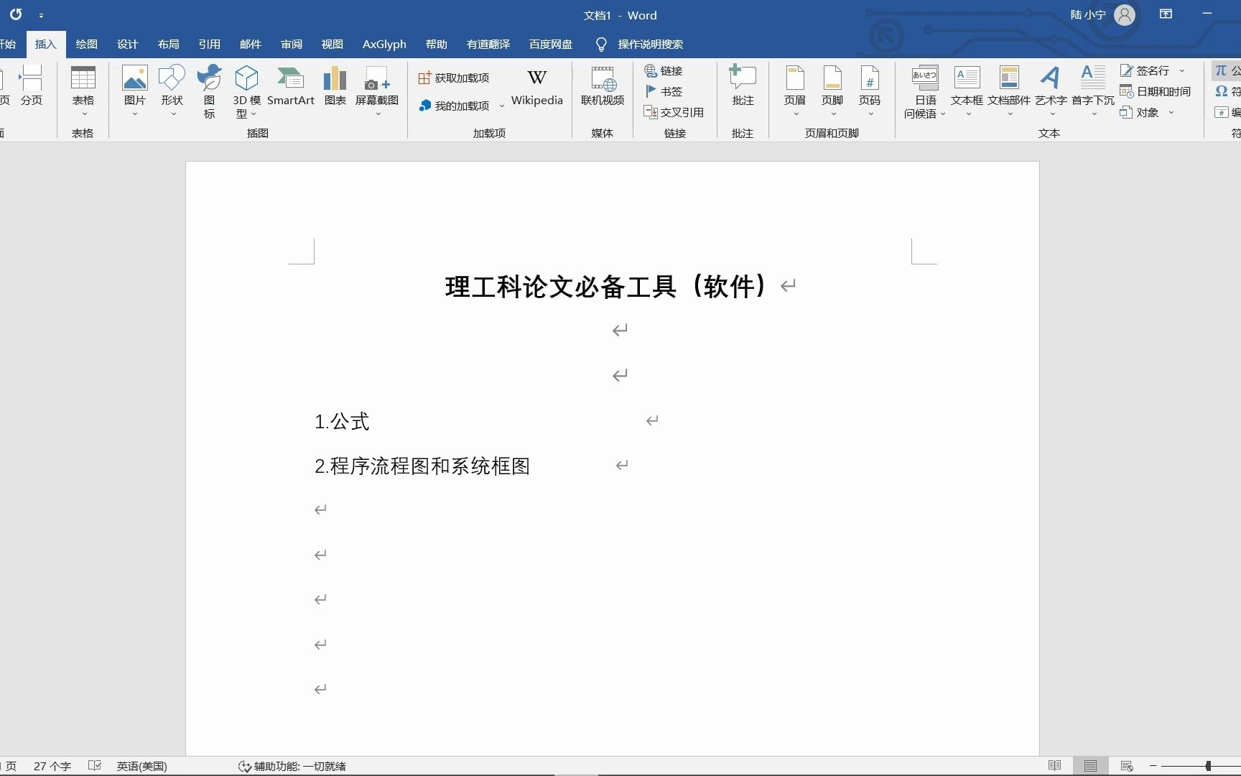Insert a chart with 图表
Viewport: 1241px width, 776px height.
point(335,86)
